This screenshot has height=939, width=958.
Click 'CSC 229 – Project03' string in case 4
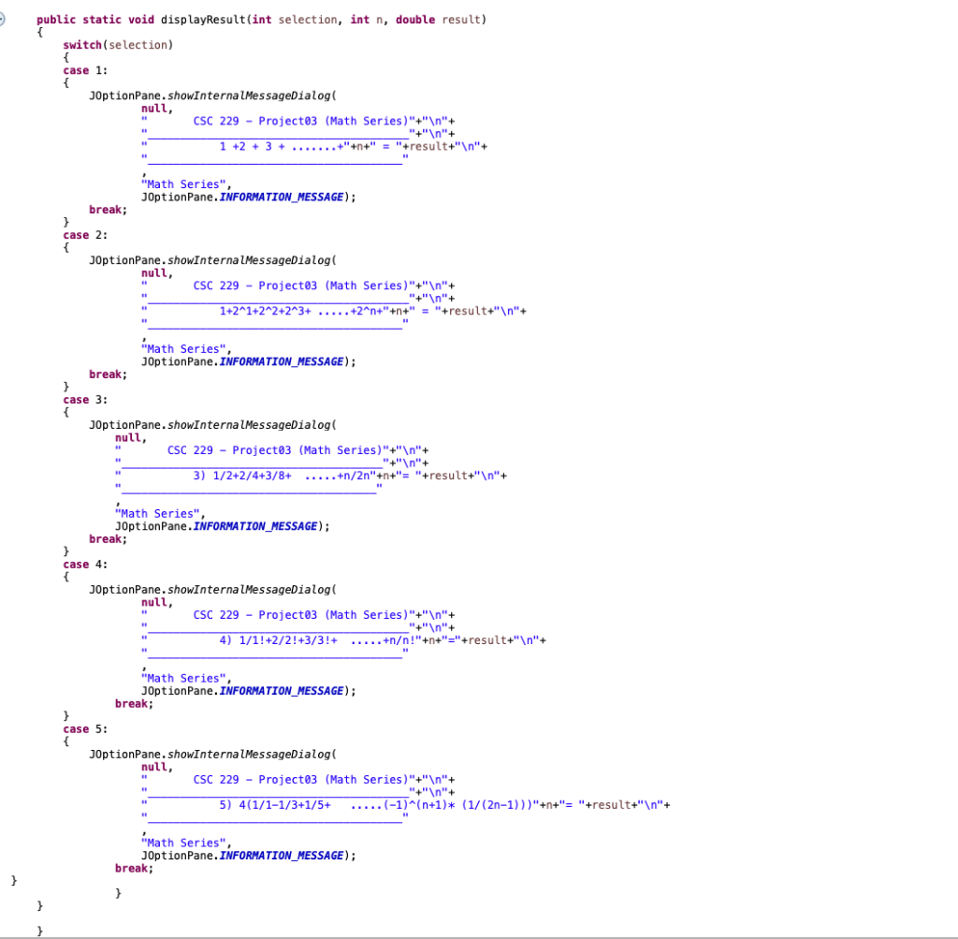[x=255, y=615]
